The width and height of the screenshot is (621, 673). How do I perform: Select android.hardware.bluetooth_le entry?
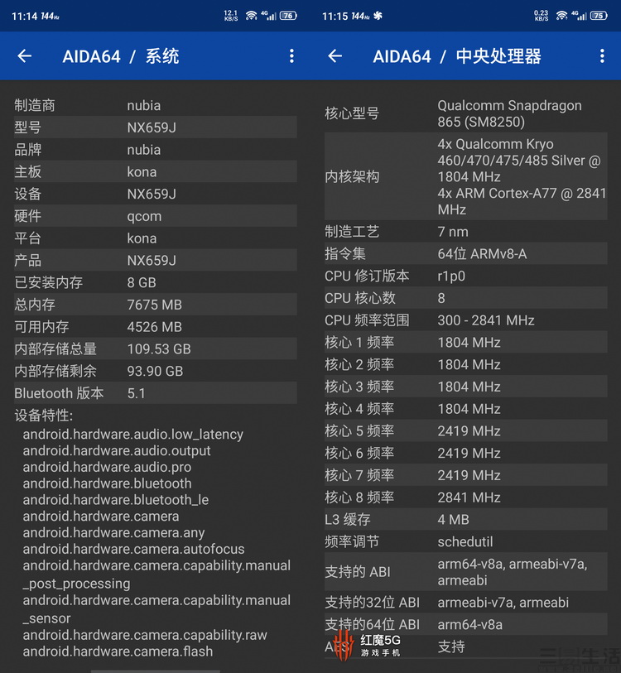click(x=116, y=500)
